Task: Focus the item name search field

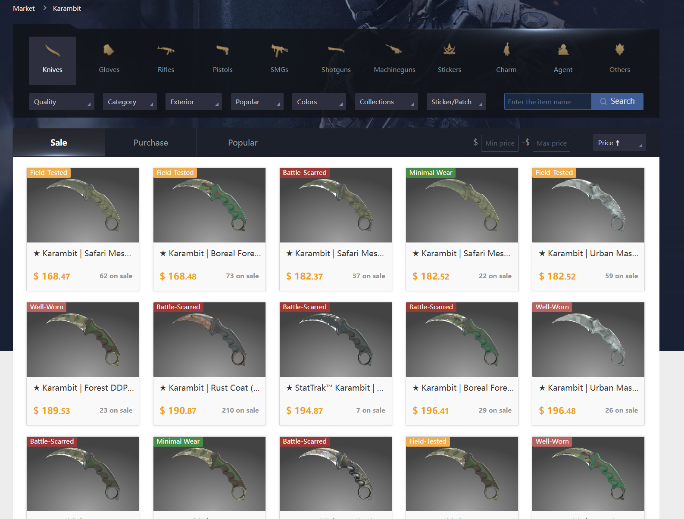Action: [x=548, y=102]
